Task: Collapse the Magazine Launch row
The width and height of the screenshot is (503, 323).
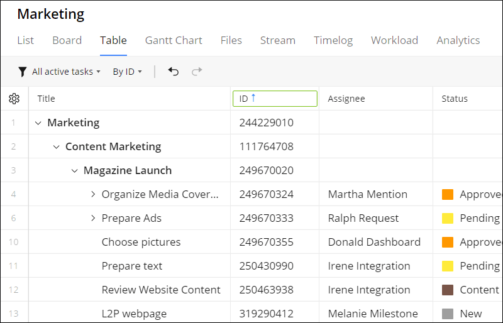Action: 74,170
